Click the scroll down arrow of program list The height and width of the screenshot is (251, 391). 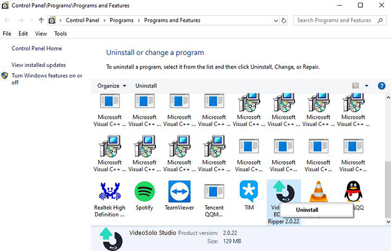[388, 221]
